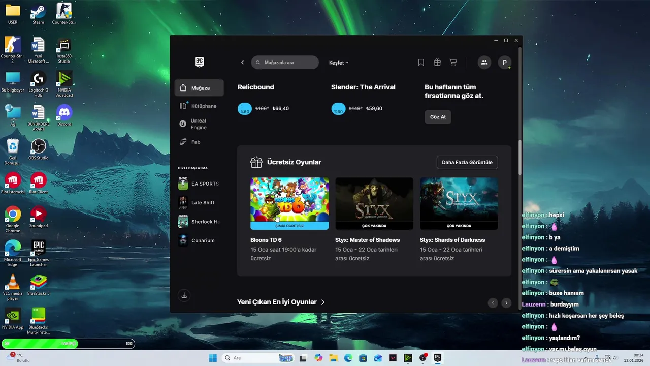Expand the Keşfet dropdown
The image size is (650, 366).
pos(339,63)
